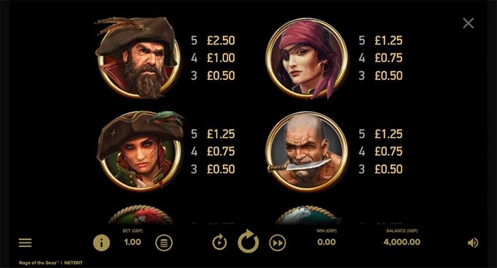497x268 pixels.
Task: Open the hamburger menu
Action: pyautogui.click(x=25, y=243)
